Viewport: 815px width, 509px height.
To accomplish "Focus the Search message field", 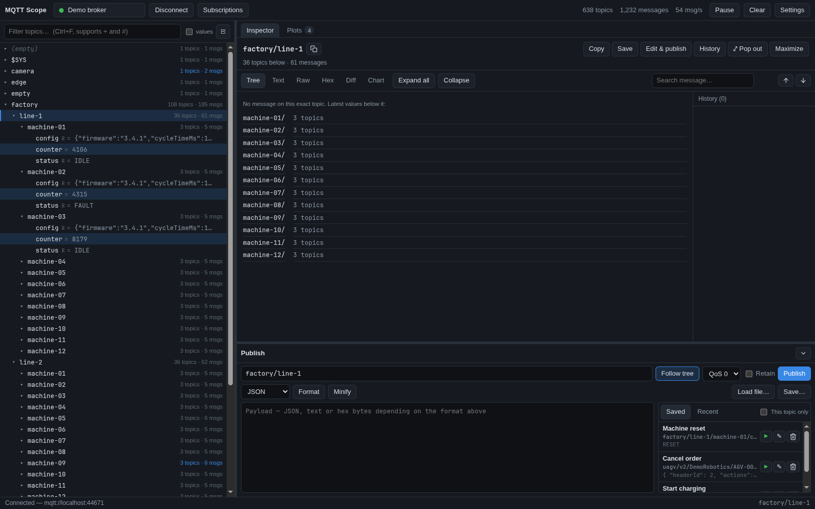I will click(702, 80).
